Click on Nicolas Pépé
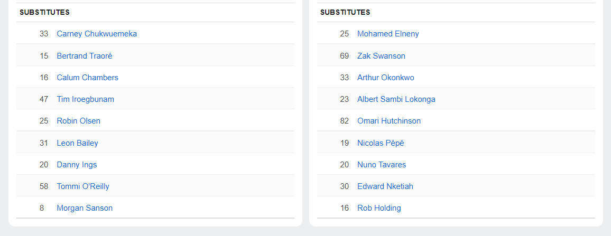This screenshot has width=611, height=236. pos(381,143)
